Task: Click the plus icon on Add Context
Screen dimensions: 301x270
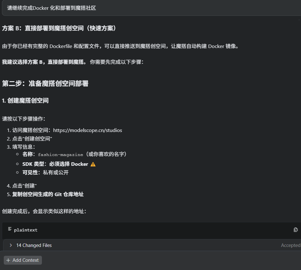Action: click(8, 260)
